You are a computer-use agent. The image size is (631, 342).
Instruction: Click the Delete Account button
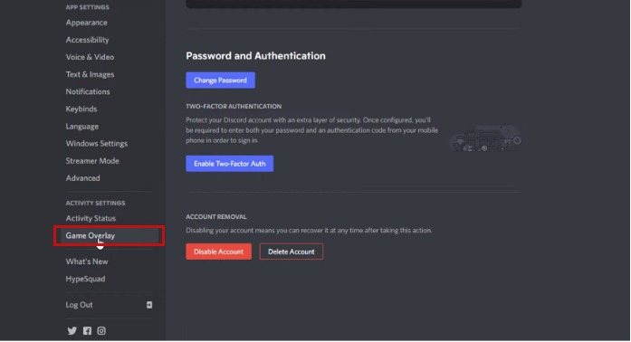coord(292,252)
